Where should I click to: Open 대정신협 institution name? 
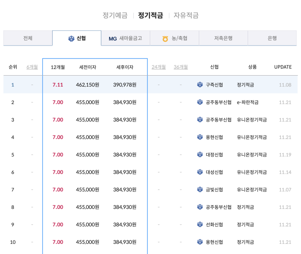click(x=214, y=154)
